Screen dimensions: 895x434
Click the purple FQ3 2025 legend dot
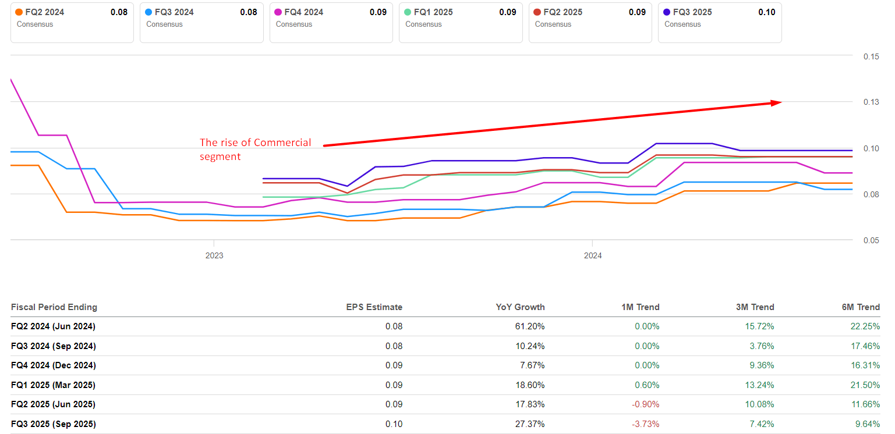667,12
